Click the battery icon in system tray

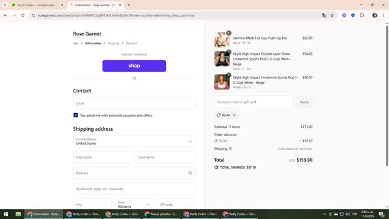click(330, 214)
